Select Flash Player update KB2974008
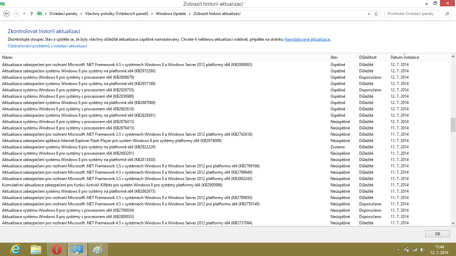The width and height of the screenshot is (456, 256). pyautogui.click(x=225, y=141)
